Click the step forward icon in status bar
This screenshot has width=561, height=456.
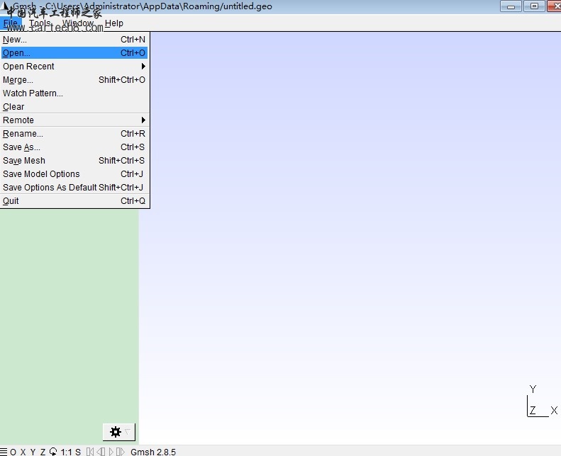(121, 452)
